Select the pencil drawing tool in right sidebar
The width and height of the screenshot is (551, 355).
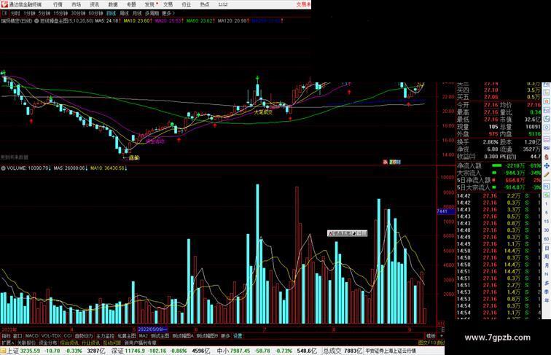coord(547,174)
